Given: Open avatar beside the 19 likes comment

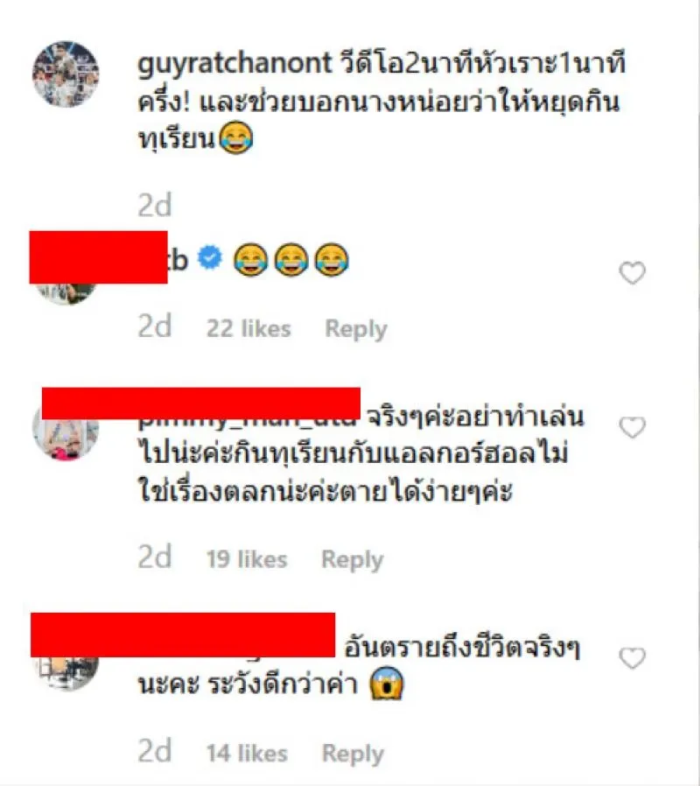Looking at the screenshot, I should point(66,433).
